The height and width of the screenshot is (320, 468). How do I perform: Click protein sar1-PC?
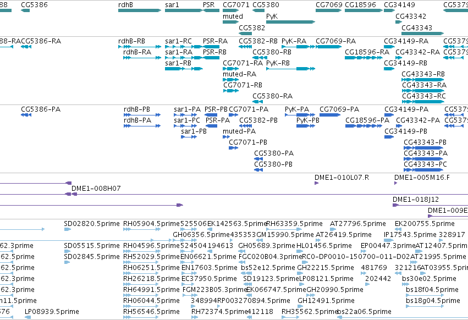tap(187, 120)
